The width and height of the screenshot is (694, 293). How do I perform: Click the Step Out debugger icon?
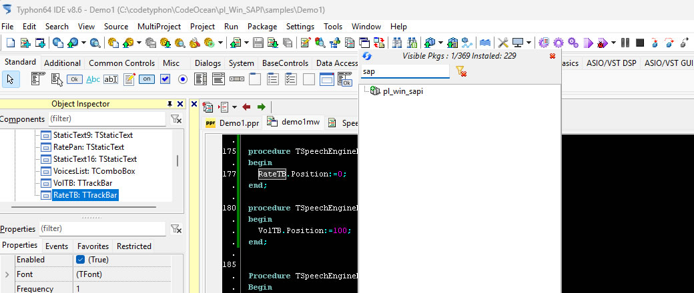(x=684, y=43)
